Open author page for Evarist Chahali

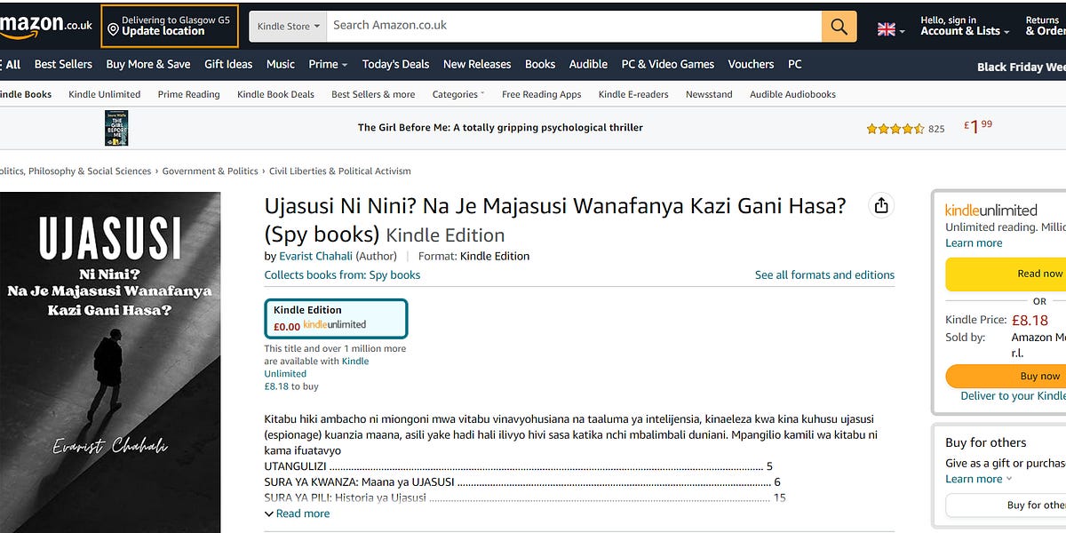coord(315,255)
